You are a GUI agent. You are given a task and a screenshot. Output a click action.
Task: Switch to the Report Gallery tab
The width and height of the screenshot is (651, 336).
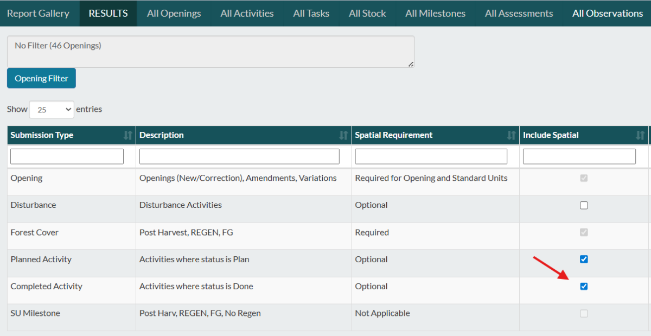tap(38, 14)
